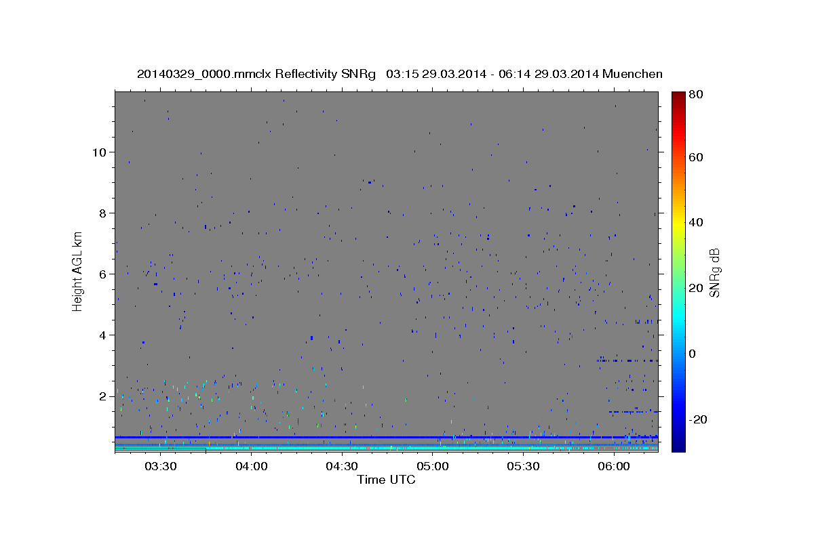The image size is (814, 542).
Task: Click the cyan horizontal band at plot bottom
Action: click(x=387, y=449)
